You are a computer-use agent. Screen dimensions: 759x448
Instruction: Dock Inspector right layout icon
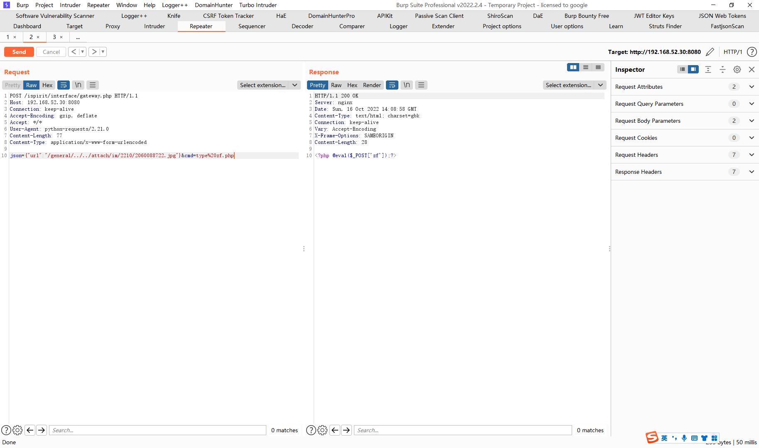click(693, 69)
